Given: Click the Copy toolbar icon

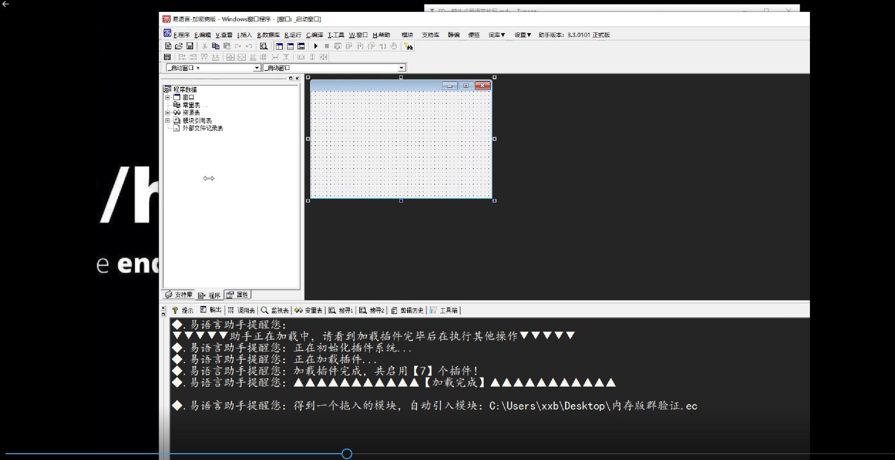Looking at the screenshot, I should 215,46.
